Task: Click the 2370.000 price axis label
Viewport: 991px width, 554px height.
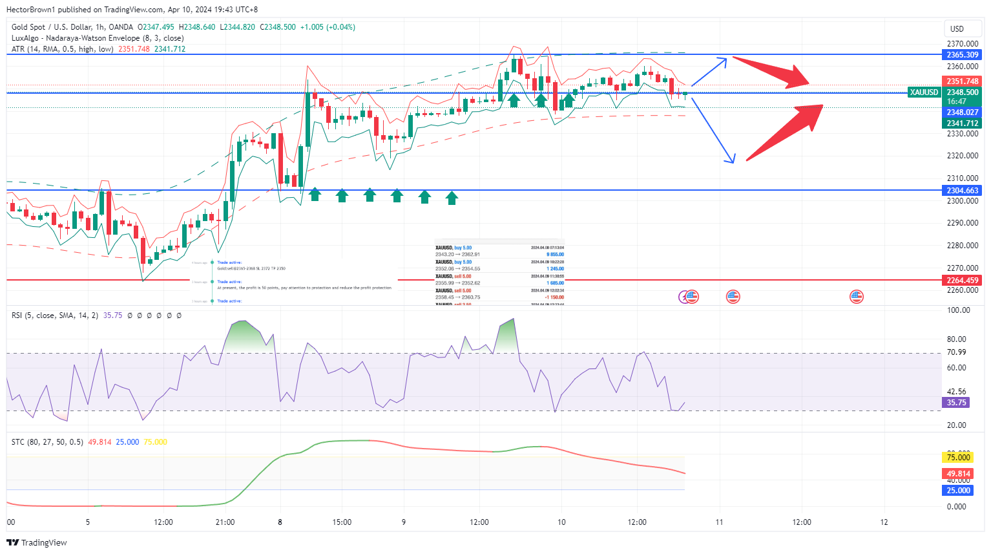Action: click(963, 44)
